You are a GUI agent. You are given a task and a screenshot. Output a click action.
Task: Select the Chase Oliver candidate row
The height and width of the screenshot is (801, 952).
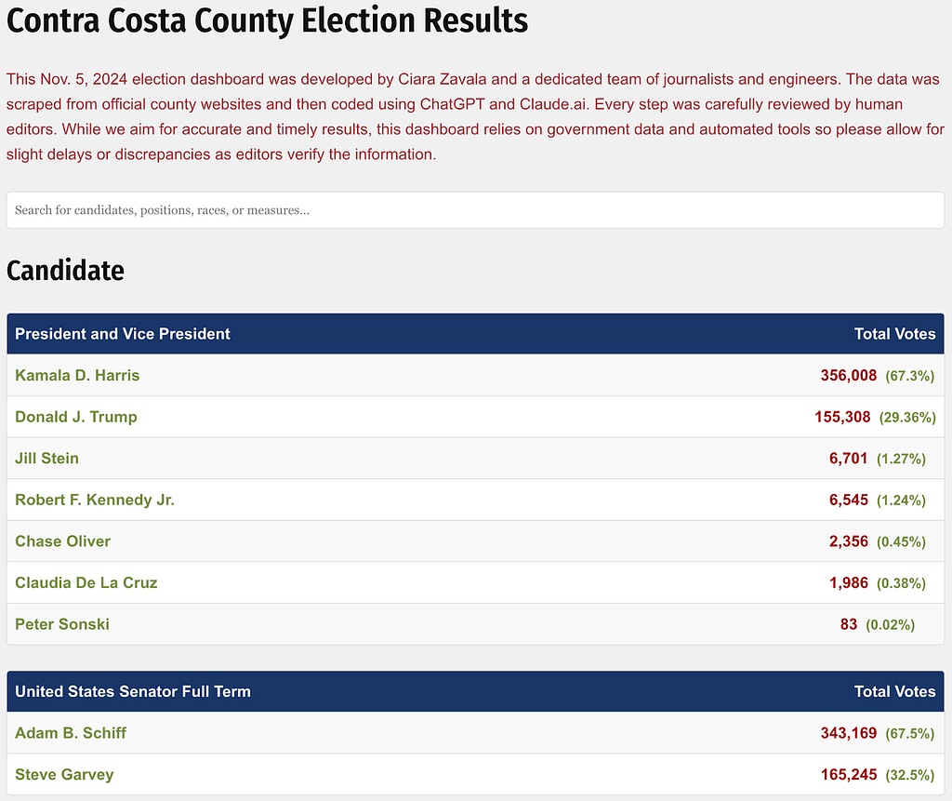475,541
